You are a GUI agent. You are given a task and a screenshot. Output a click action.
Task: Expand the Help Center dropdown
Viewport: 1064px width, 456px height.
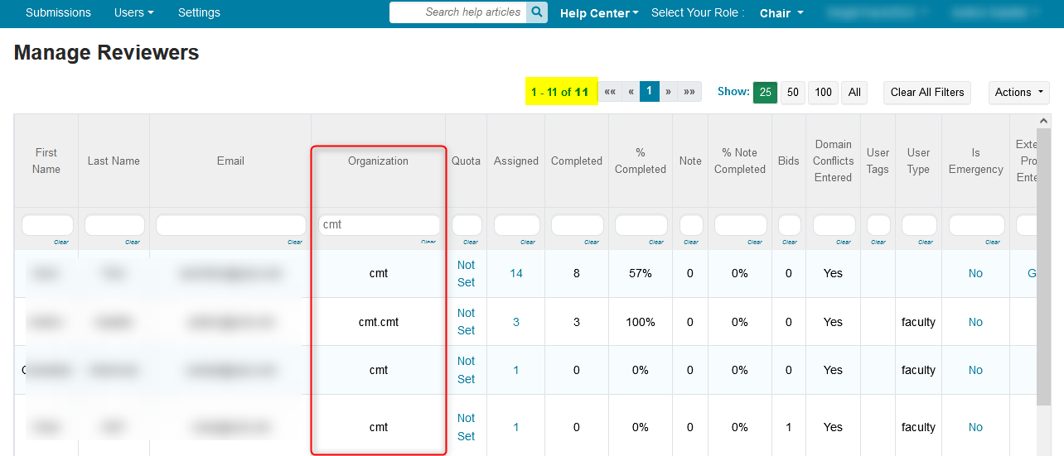pyautogui.click(x=599, y=13)
